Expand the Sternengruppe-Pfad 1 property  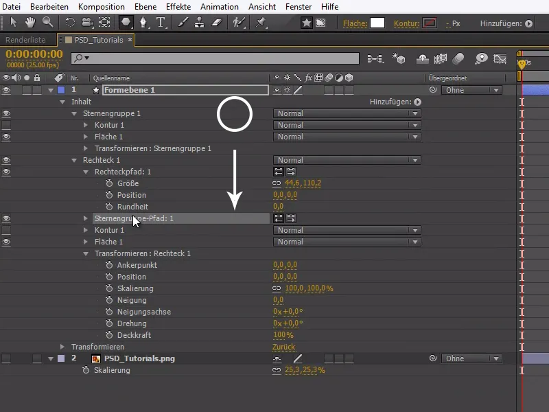coord(86,218)
